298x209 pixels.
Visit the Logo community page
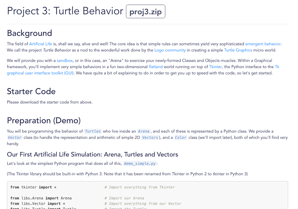[170, 50]
